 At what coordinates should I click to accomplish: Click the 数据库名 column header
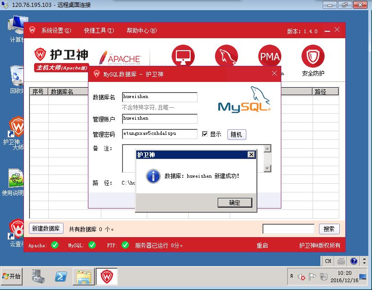[x=68, y=92]
